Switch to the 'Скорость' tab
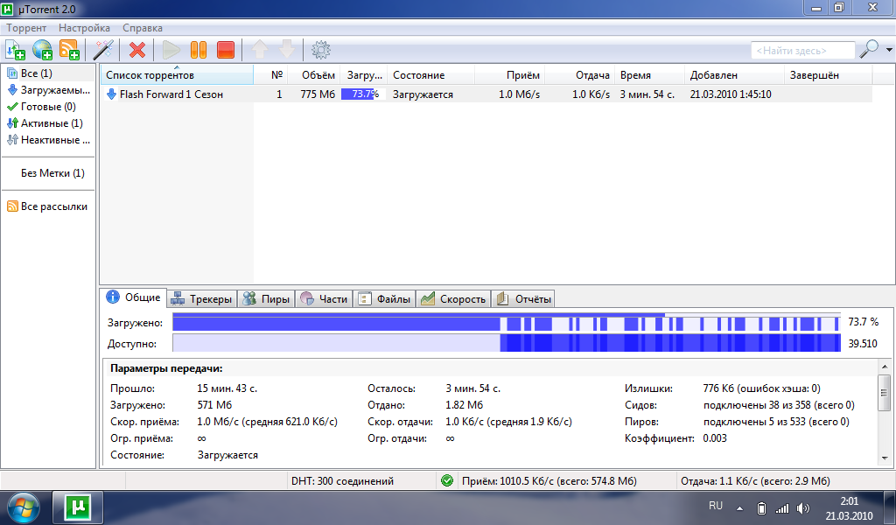Viewport: 896px width, 525px height. [454, 298]
